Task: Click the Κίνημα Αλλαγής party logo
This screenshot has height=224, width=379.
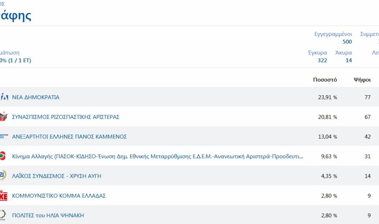Action: pos(3,156)
